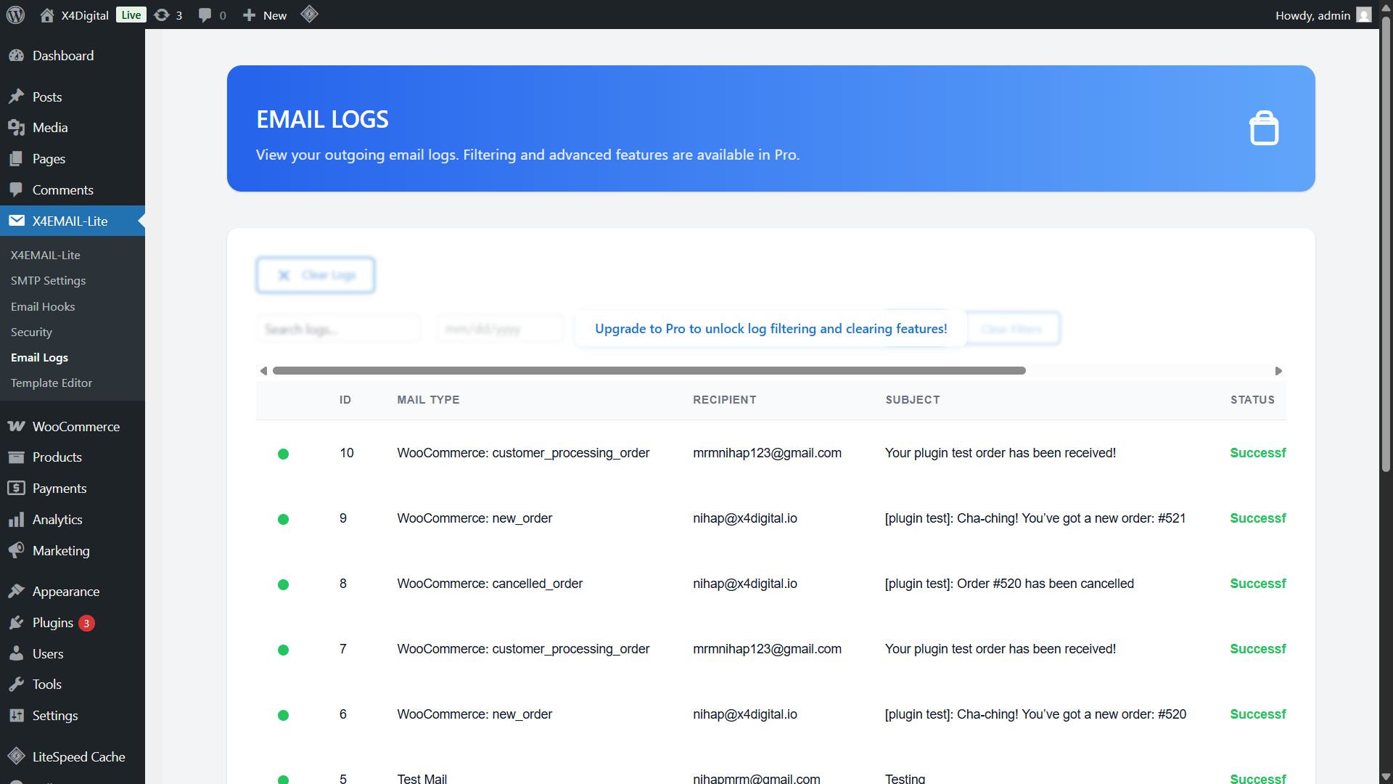Click the horizontal scroll left arrow on table

pos(263,371)
